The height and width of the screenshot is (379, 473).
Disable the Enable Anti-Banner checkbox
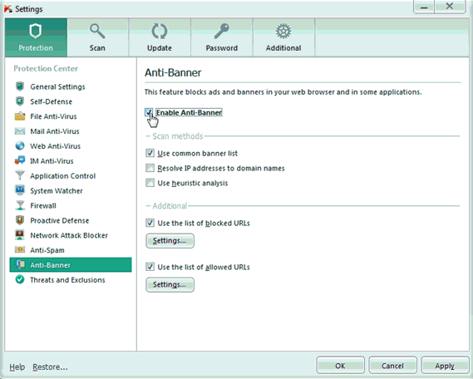149,112
